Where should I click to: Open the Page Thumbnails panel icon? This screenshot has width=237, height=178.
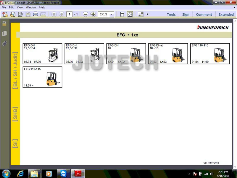[4, 34]
